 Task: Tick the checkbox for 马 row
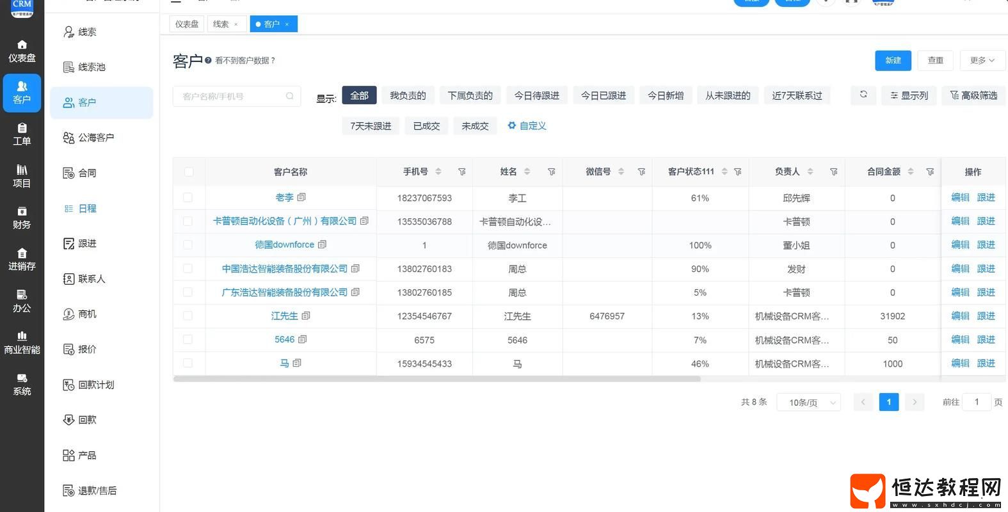click(x=188, y=363)
